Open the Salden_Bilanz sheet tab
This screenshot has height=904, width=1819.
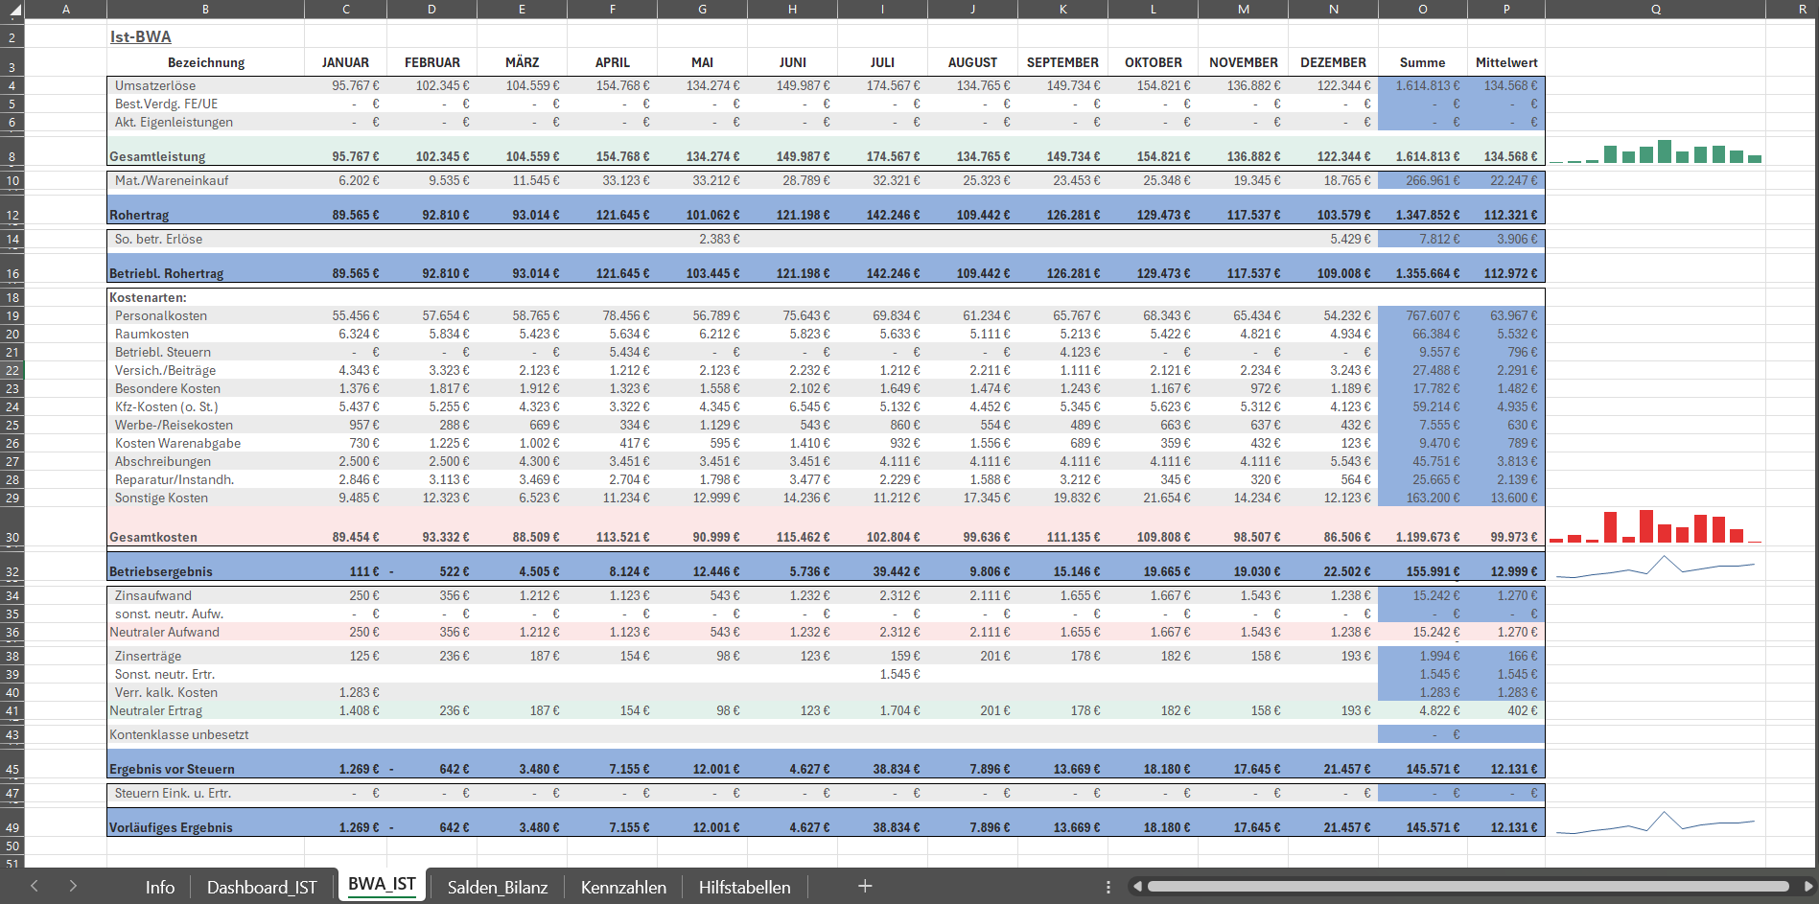[498, 888]
